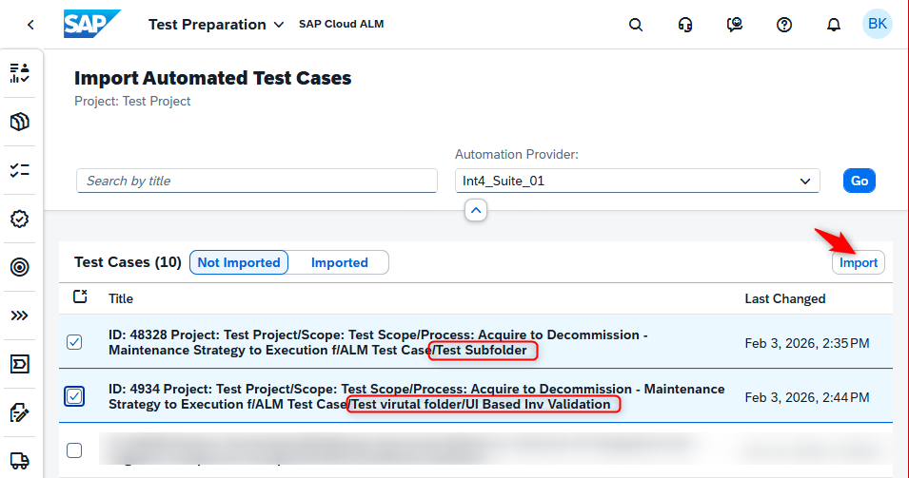Image resolution: width=909 pixels, height=478 pixels.
Task: Open the Test Preparation app menu
Action: point(216,25)
